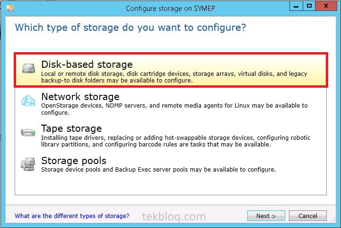Close the Configure storage on SYMEP dialog

[326, 6]
